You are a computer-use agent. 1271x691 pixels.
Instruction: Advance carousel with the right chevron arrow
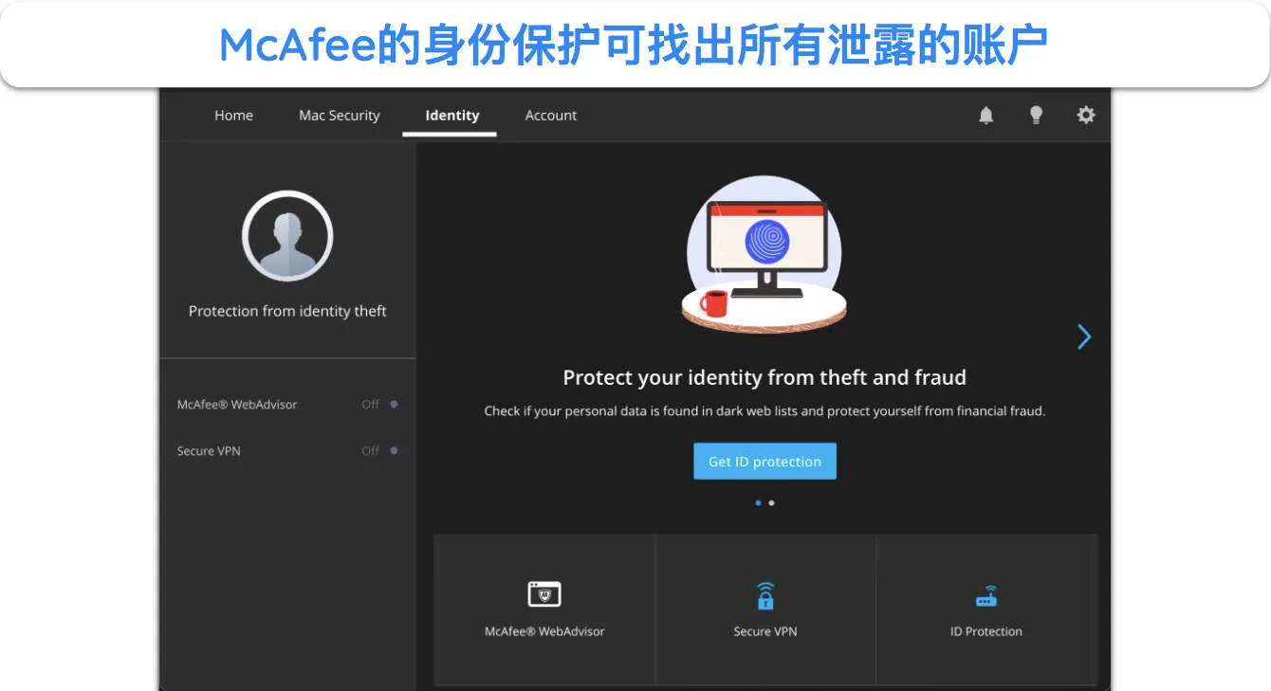click(1084, 336)
